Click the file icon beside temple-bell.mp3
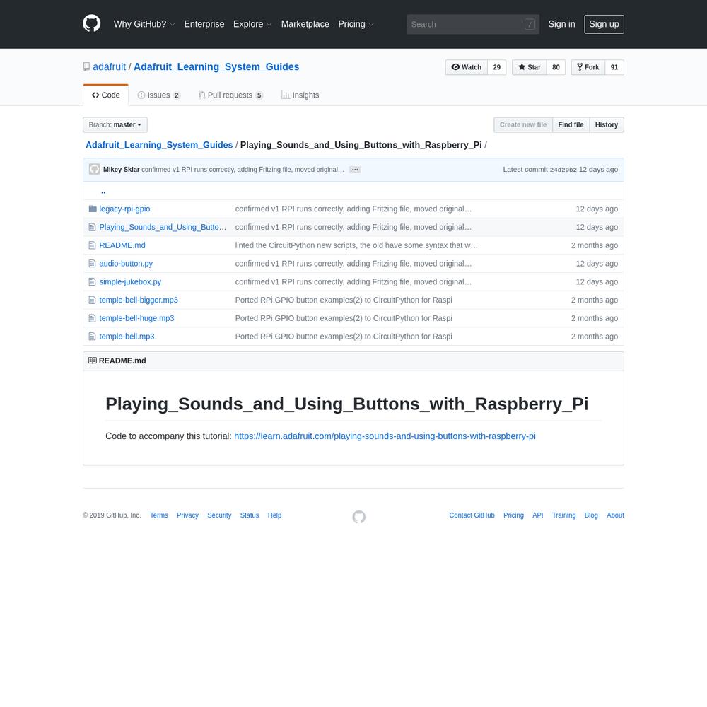The height and width of the screenshot is (707, 707). pyautogui.click(x=92, y=337)
